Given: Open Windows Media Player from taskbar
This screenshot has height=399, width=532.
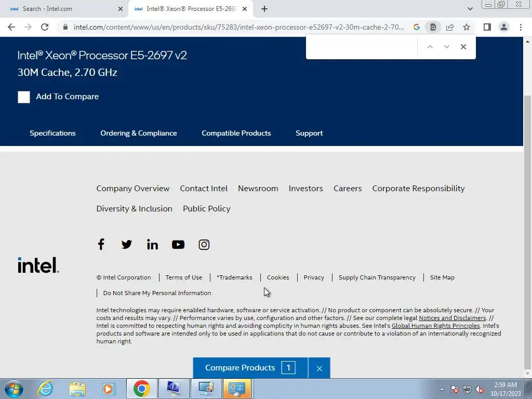Looking at the screenshot, I should pos(109,389).
